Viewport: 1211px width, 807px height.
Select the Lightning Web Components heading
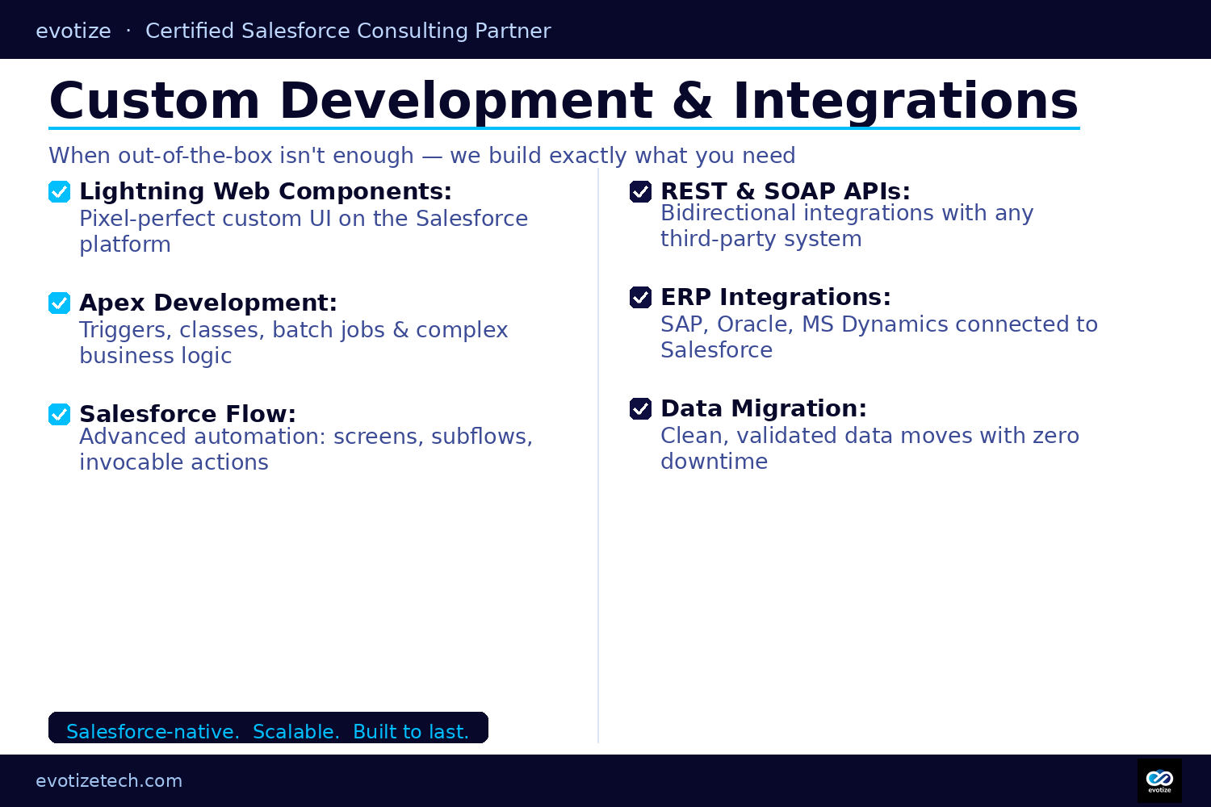tap(266, 191)
